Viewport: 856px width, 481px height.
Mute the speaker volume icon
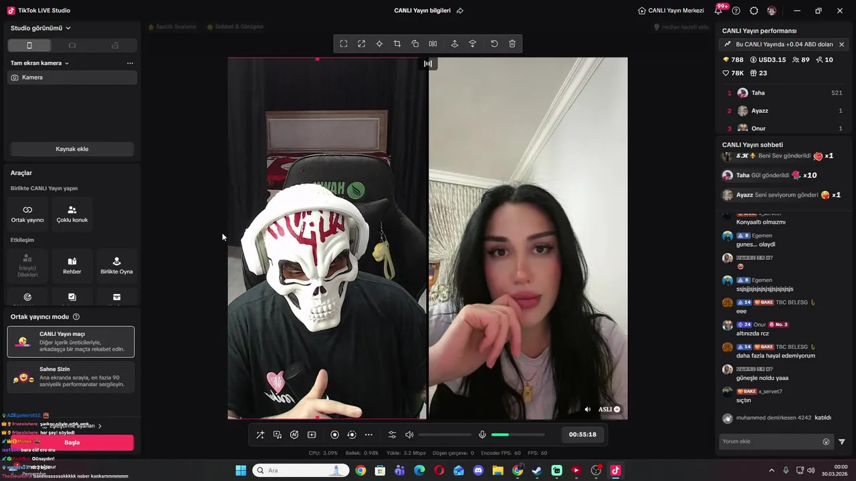(409, 434)
